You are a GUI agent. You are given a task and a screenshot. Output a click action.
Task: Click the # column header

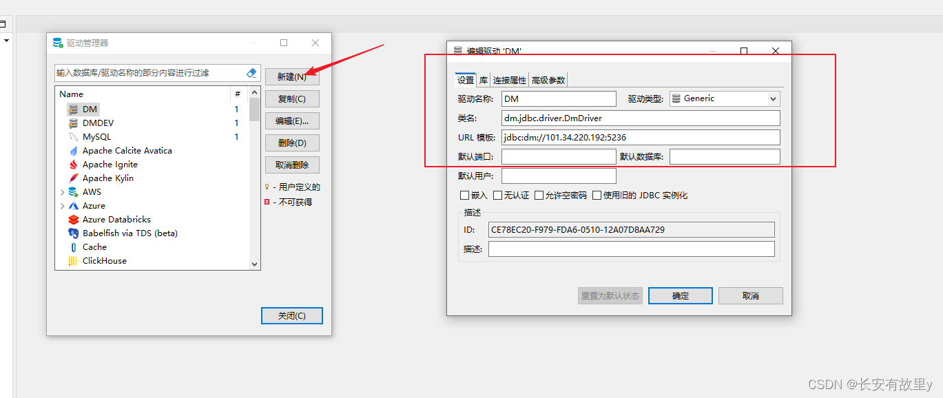coord(238,94)
